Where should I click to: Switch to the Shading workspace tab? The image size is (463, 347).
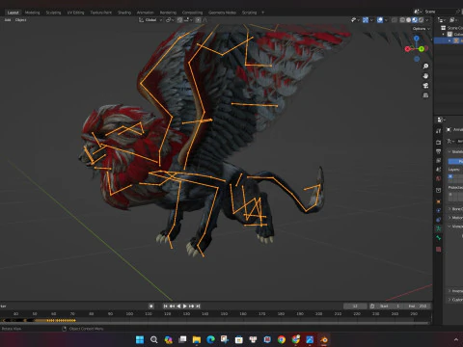pyautogui.click(x=124, y=13)
